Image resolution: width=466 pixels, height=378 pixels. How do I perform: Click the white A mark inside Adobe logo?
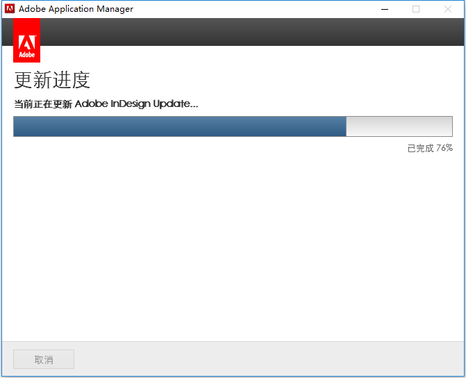click(27, 42)
